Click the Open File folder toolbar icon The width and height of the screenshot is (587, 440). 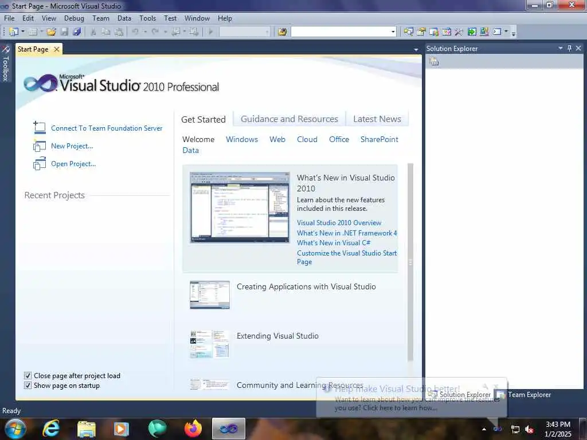(51, 32)
